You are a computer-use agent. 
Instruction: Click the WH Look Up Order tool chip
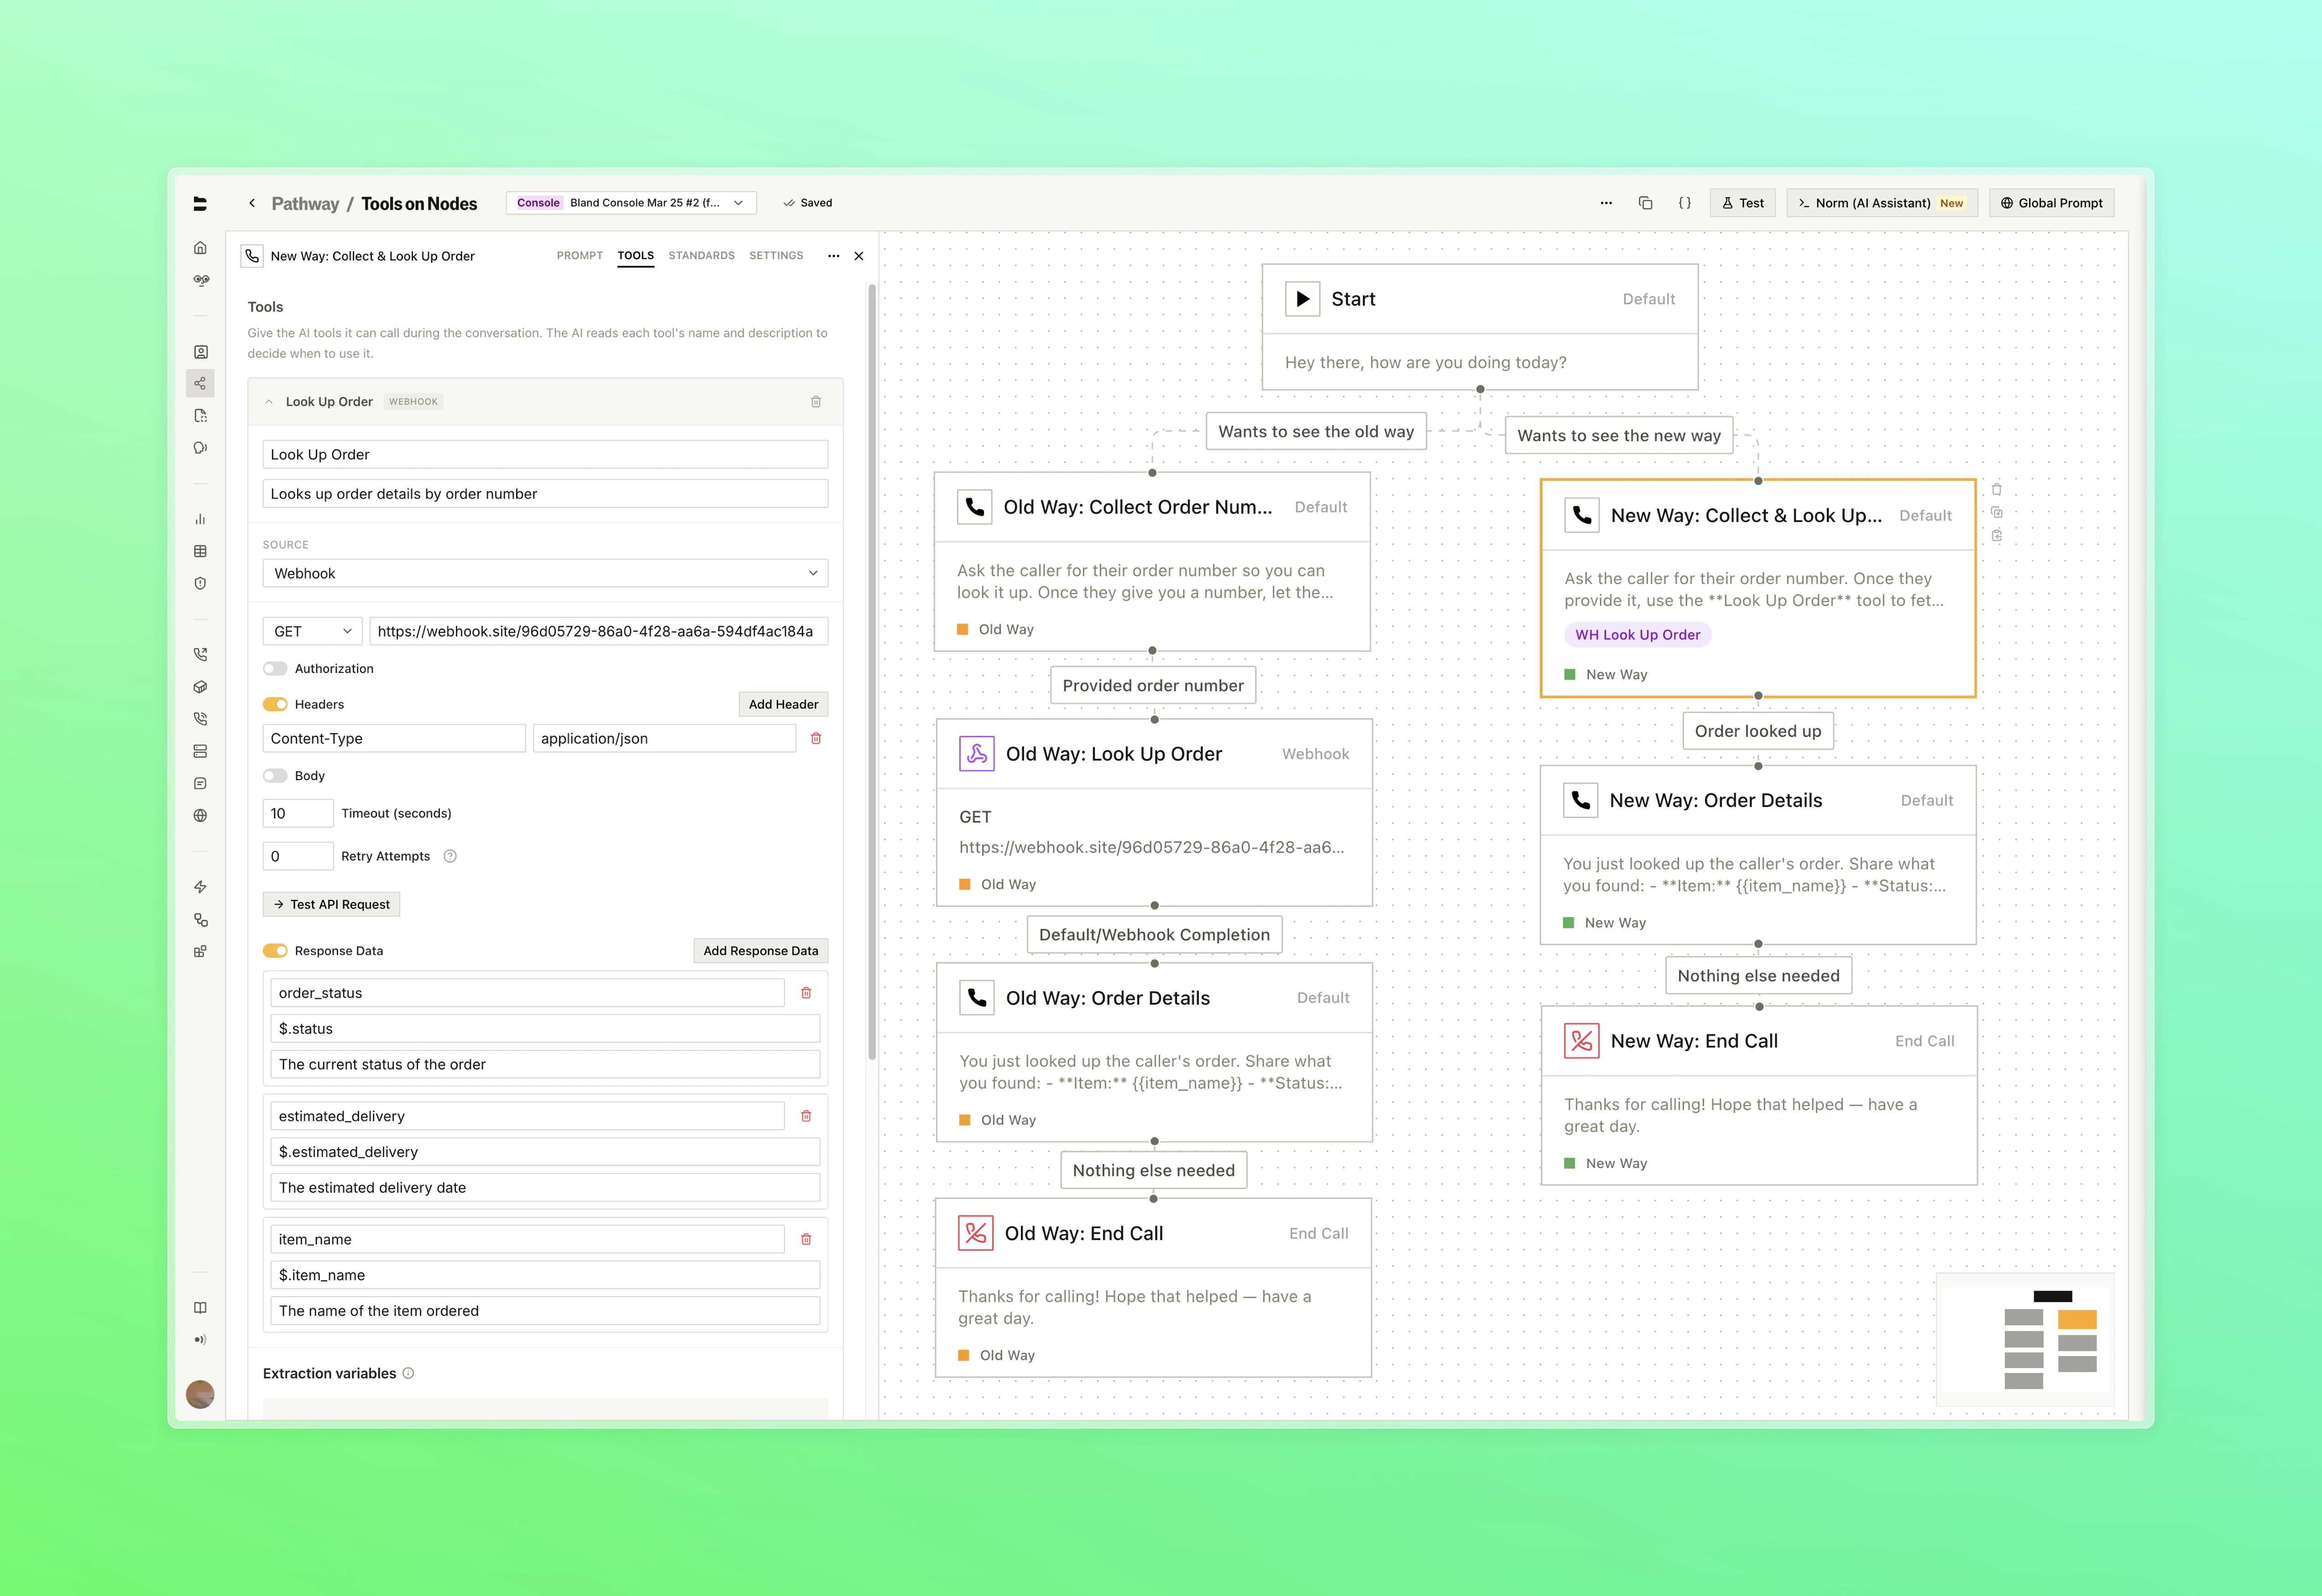(1637, 635)
